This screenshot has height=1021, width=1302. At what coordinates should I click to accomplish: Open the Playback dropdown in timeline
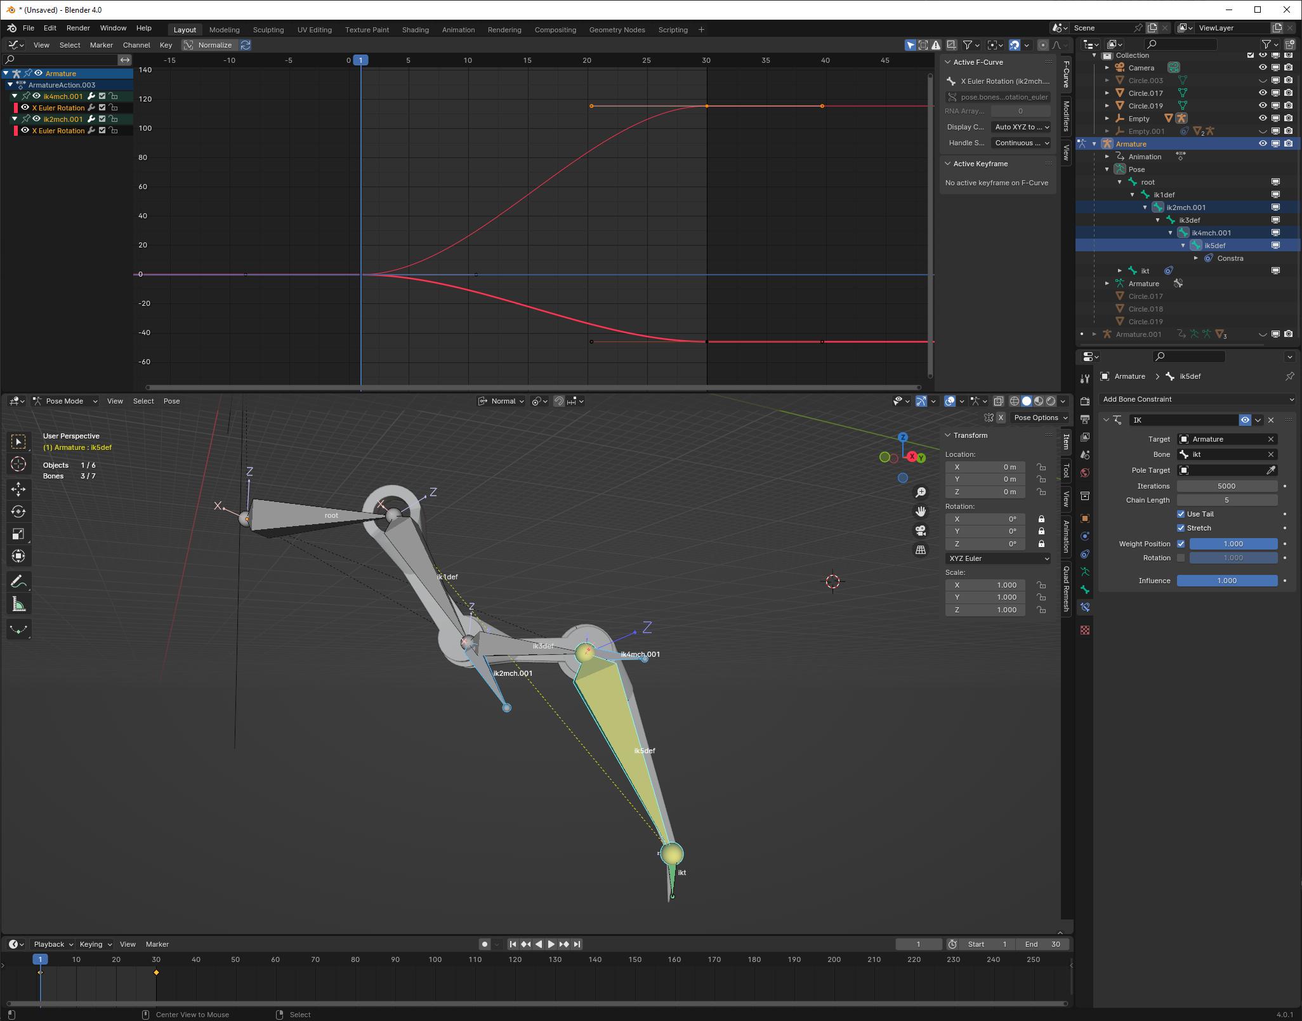pos(53,944)
